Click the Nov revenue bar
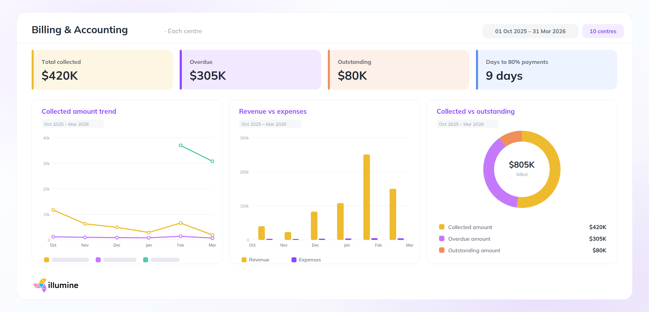 [288, 236]
